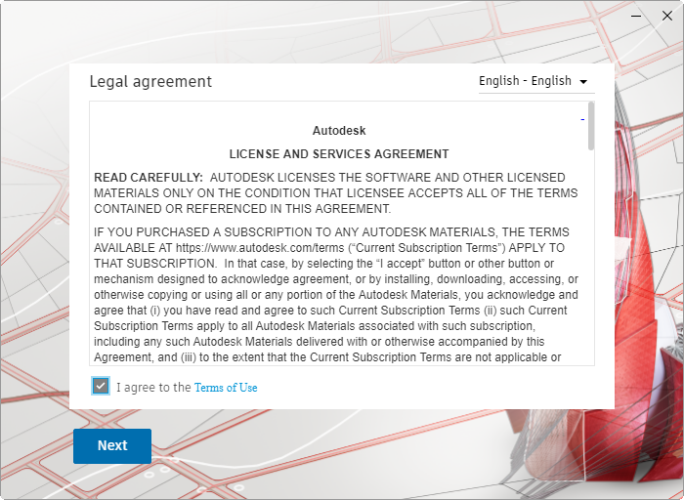Click the license text scrollbar thumb

pos(591,126)
